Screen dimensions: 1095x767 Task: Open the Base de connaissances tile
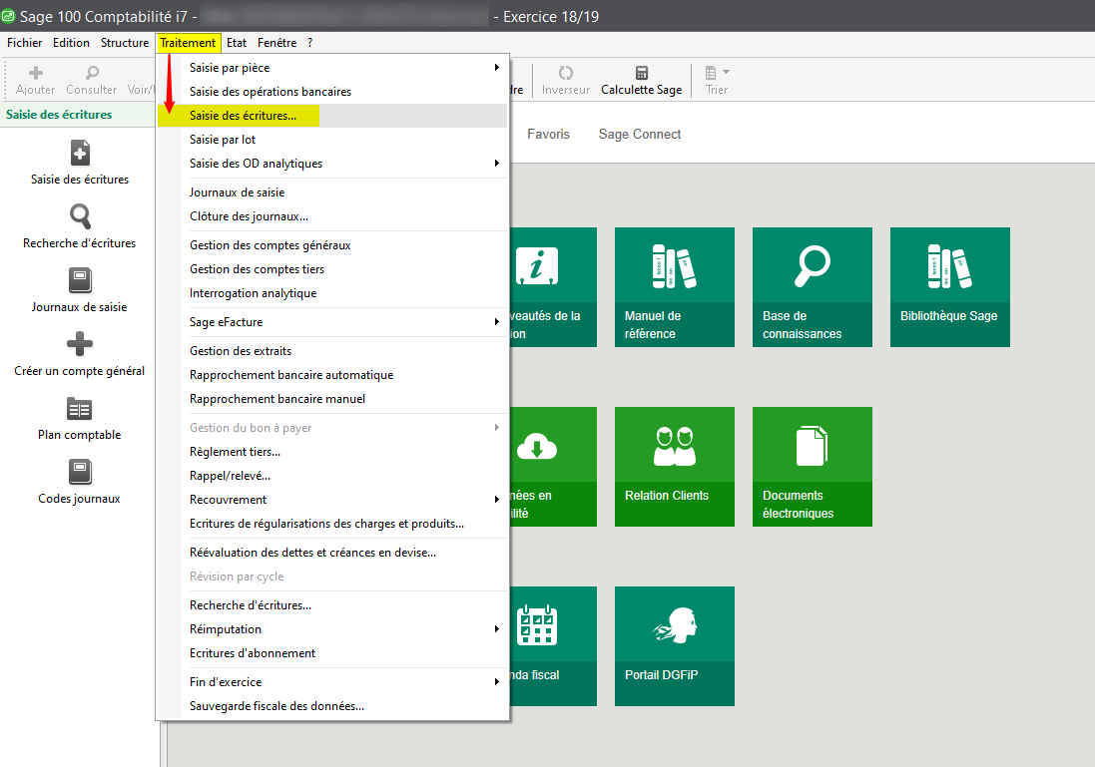[812, 286]
